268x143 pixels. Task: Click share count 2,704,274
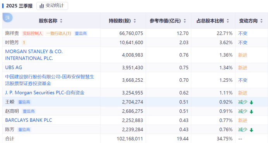(132, 102)
